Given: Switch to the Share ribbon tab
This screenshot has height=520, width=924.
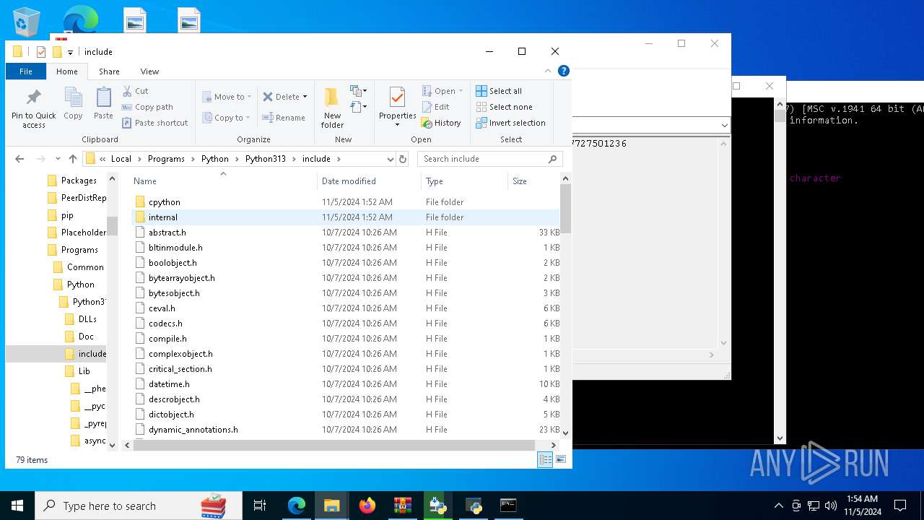Looking at the screenshot, I should pyautogui.click(x=109, y=71).
